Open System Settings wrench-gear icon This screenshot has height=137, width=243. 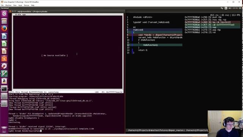4,66
